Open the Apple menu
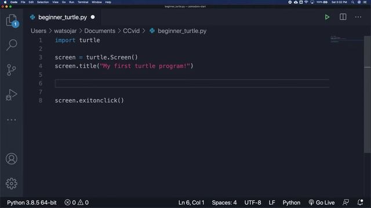Viewport: 371px width, 208px height. pos(5,2)
